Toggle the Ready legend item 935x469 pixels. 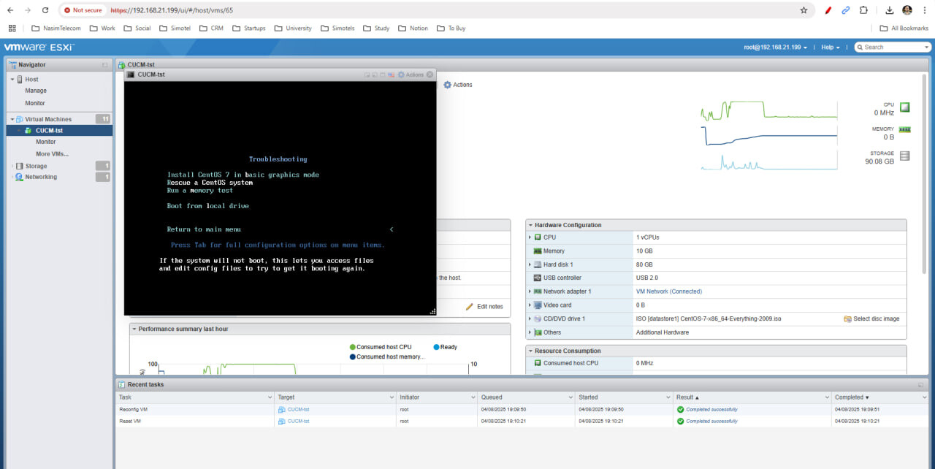point(445,347)
